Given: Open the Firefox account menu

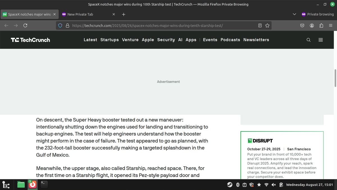Looking at the screenshot, I should [312, 25].
